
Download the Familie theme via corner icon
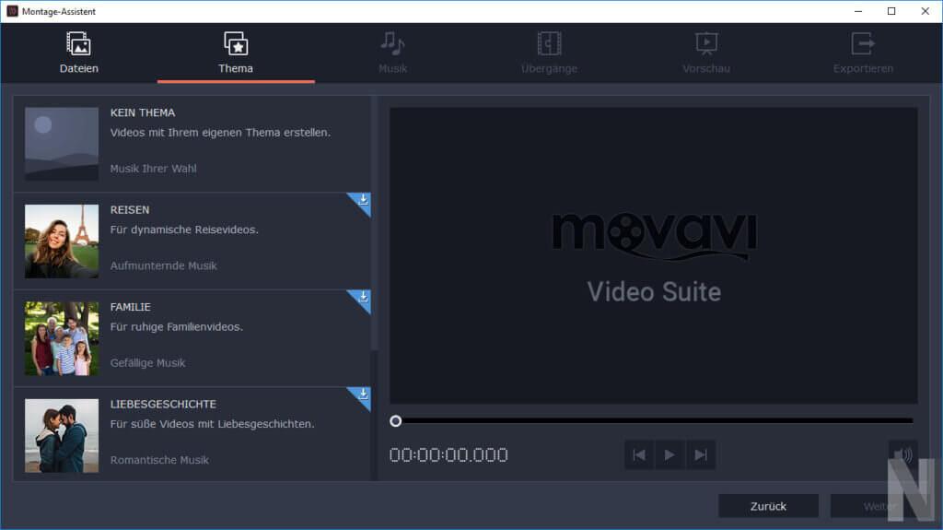coord(362,298)
